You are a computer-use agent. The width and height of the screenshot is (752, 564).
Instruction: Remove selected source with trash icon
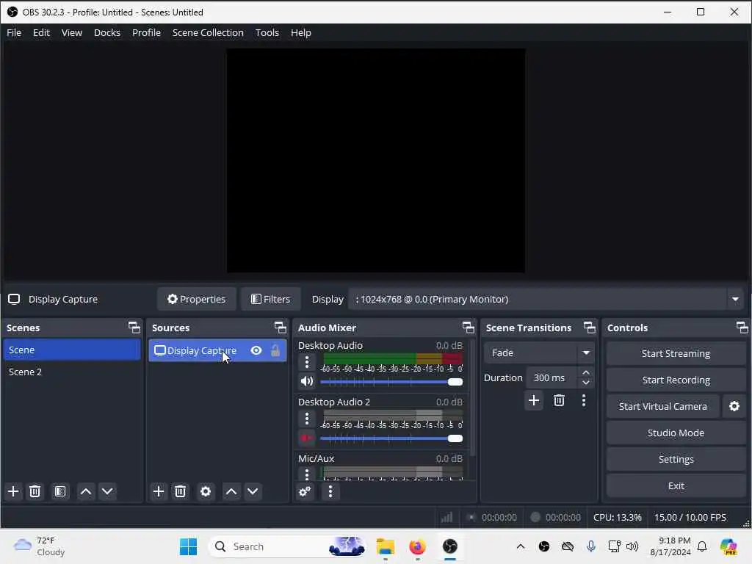(181, 491)
